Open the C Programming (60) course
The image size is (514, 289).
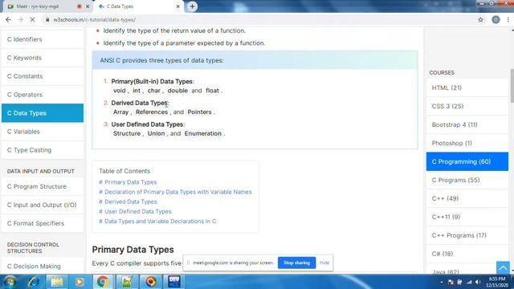click(467, 161)
